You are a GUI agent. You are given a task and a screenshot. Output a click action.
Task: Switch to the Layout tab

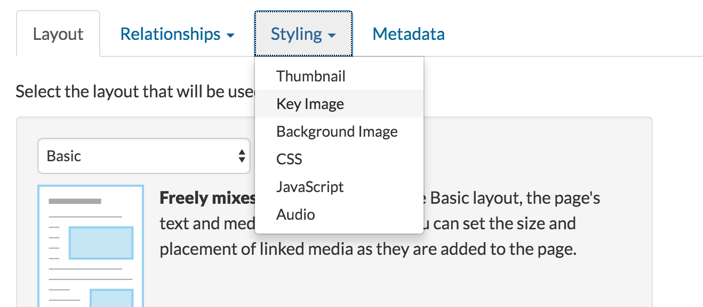click(58, 34)
